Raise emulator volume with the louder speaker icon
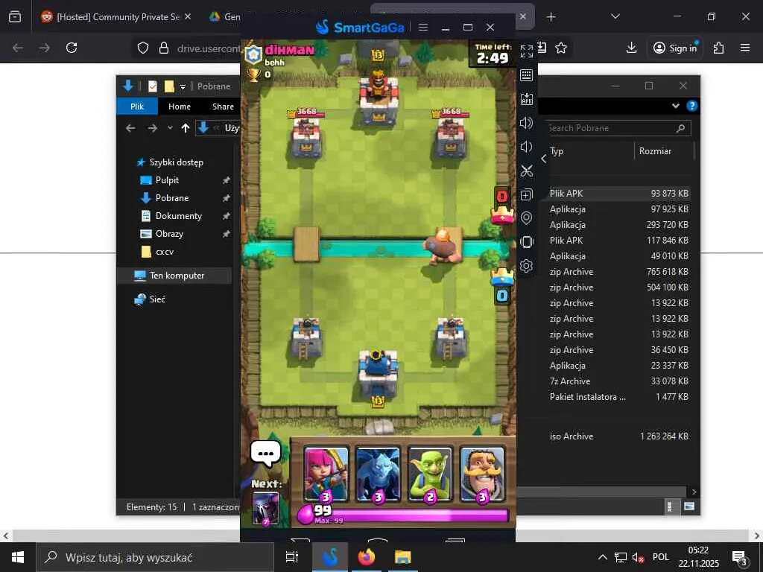This screenshot has height=572, width=763. pos(527,123)
